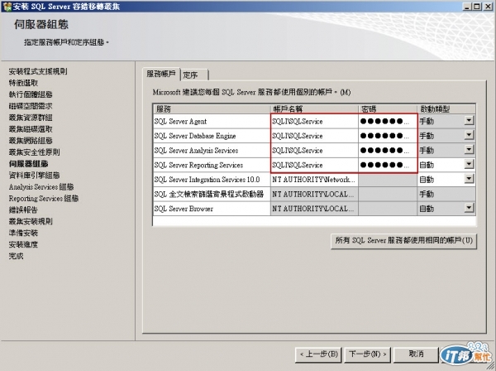Edit account name for SQL Server Reporting Services

tap(314, 165)
